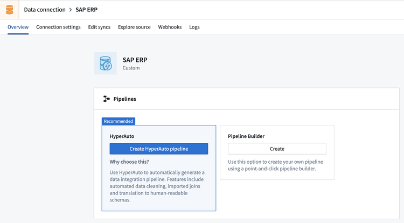Viewport: 404px width, 223px height.
Task: Click Create button under Pipeline Builder
Action: pyautogui.click(x=277, y=149)
